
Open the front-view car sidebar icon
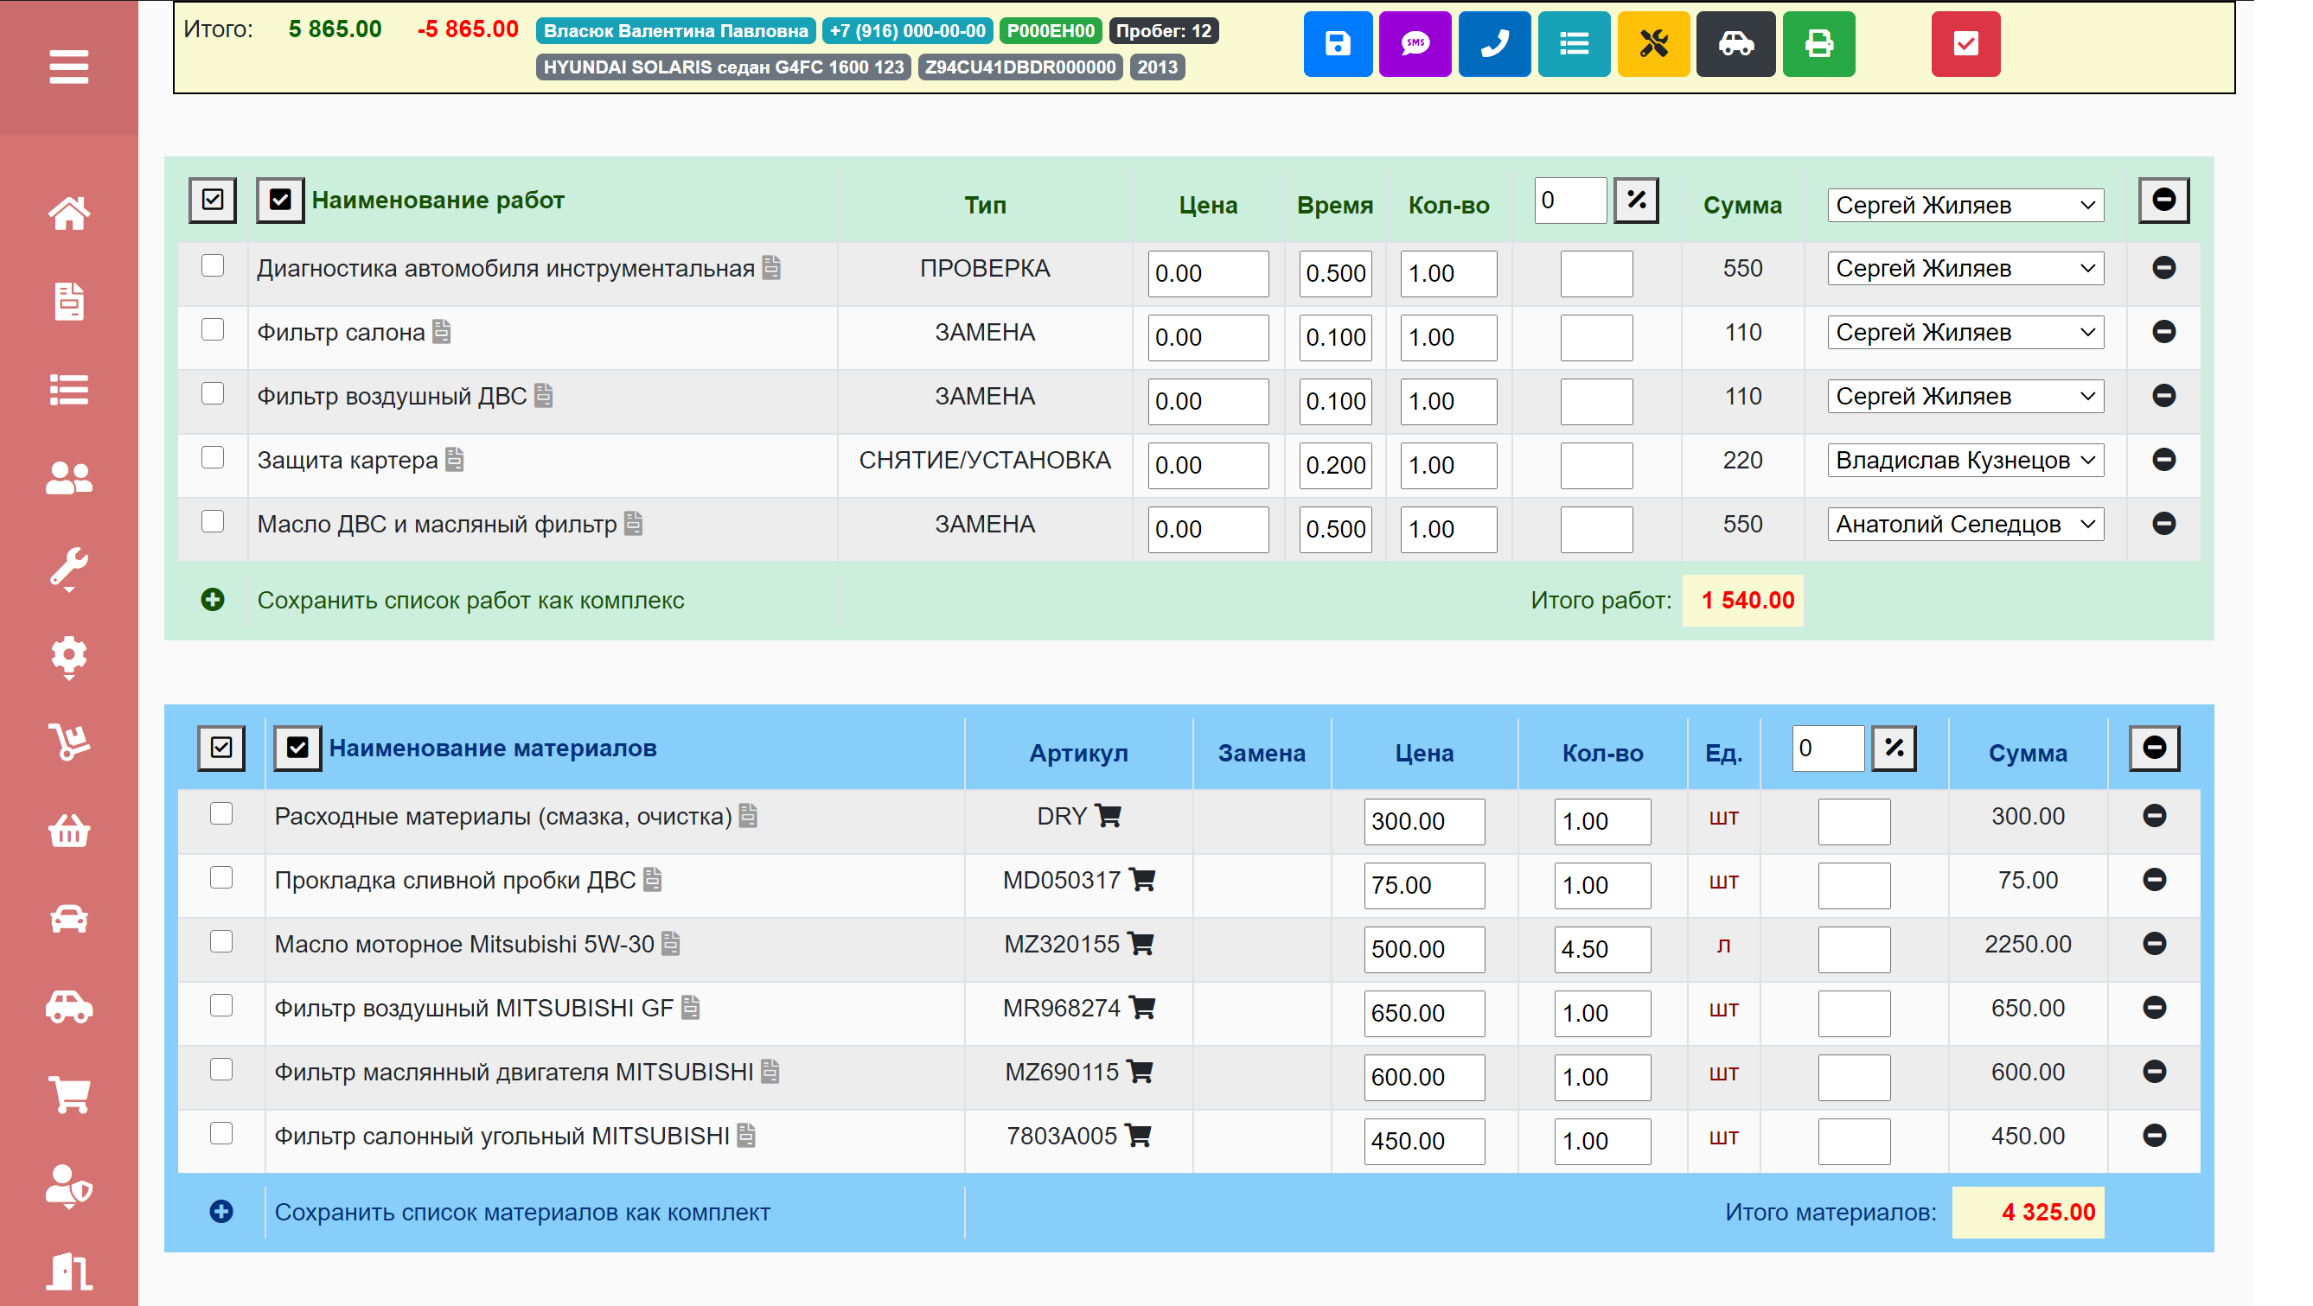point(69,918)
